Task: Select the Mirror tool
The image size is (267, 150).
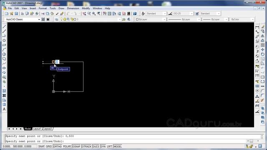Action: [262, 36]
